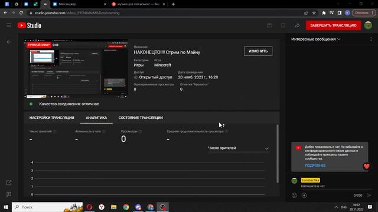
Task: Click info icon next to Просмотры
Action: point(141,131)
